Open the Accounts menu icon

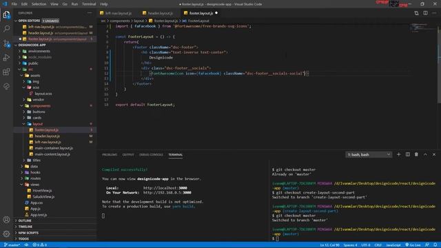point(6,220)
